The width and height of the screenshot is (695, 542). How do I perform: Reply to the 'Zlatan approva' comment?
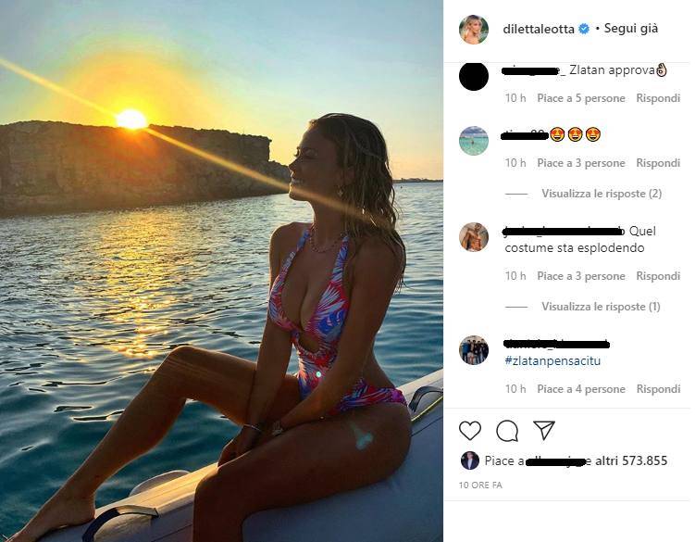point(658,98)
